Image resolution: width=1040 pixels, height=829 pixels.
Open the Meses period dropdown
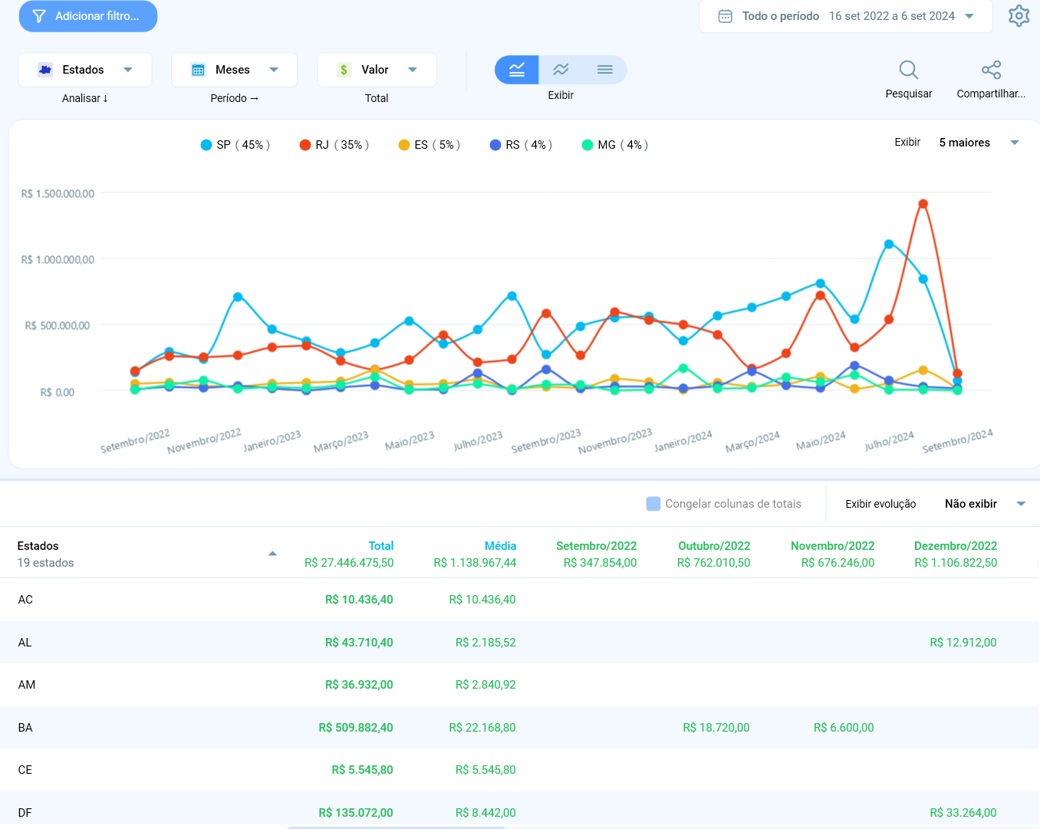point(234,70)
